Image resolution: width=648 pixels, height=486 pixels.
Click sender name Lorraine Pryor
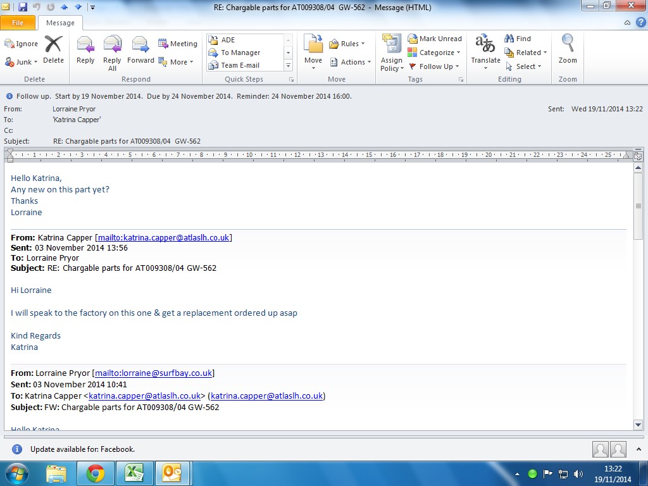[74, 109]
